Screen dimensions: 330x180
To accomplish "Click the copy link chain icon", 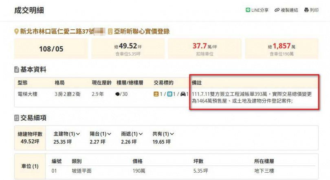I will (277, 10).
